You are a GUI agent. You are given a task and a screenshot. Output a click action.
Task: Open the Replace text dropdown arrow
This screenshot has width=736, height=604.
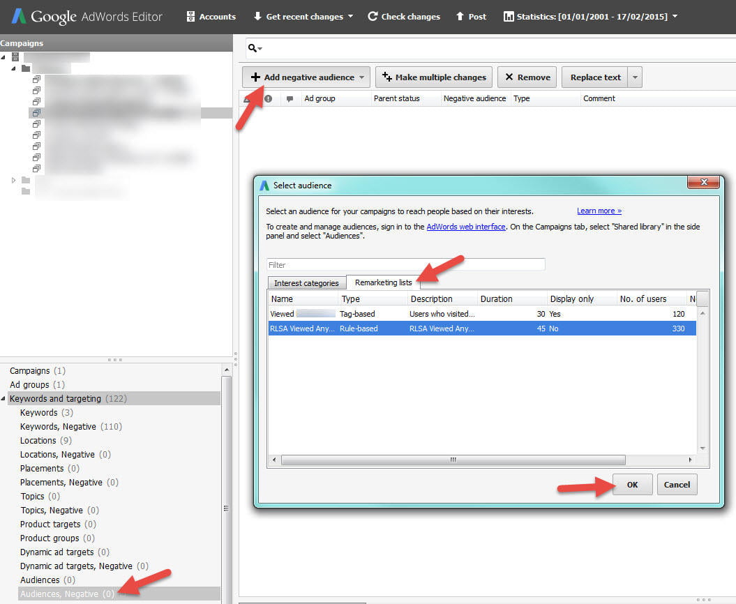tap(635, 77)
